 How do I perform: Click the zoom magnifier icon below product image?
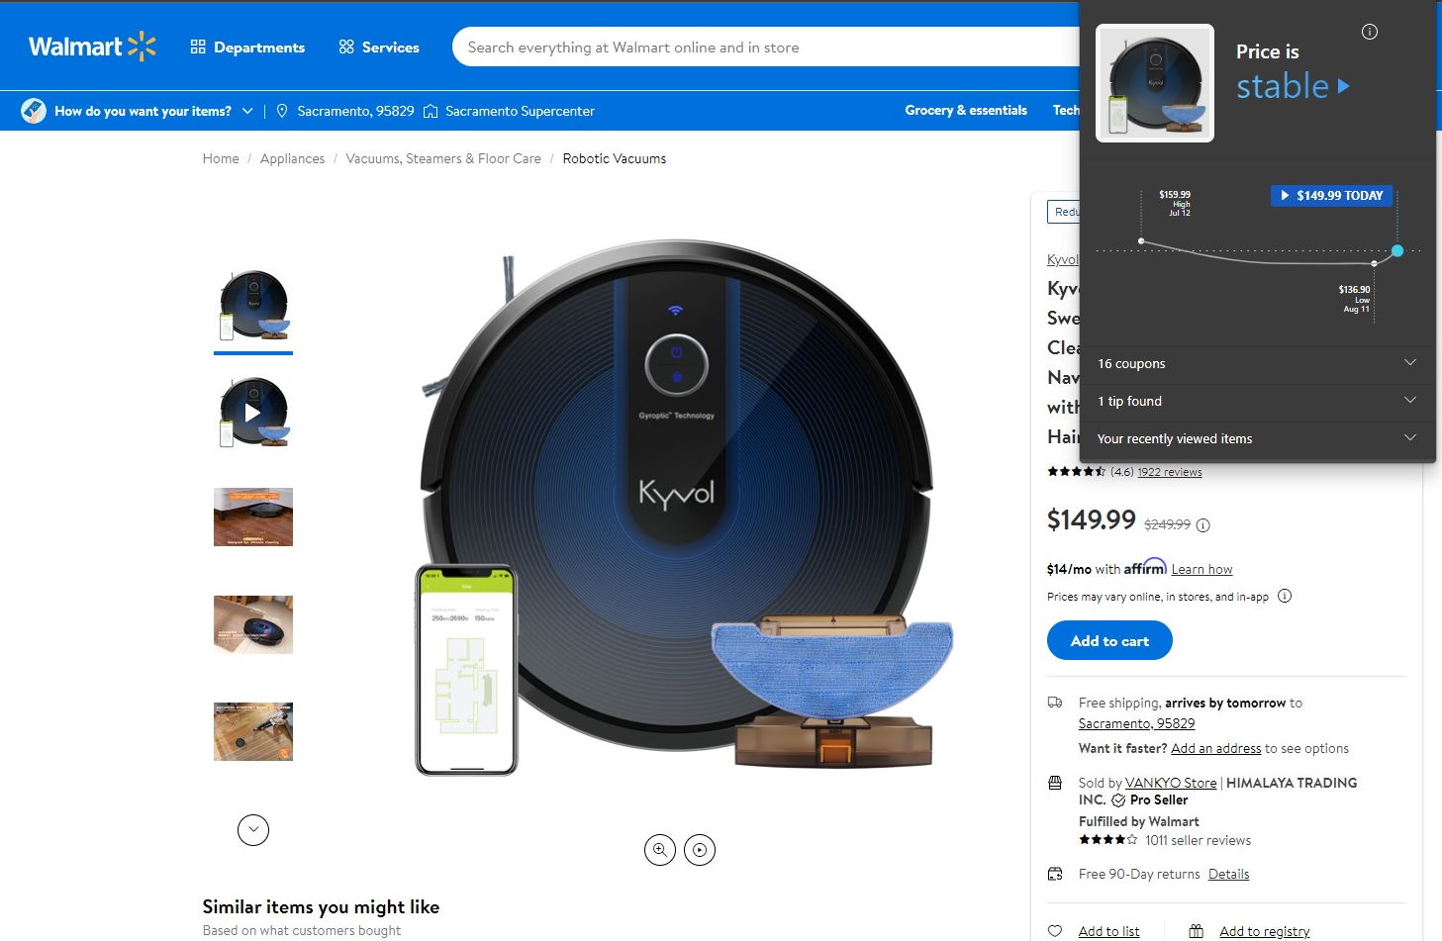[x=660, y=850]
